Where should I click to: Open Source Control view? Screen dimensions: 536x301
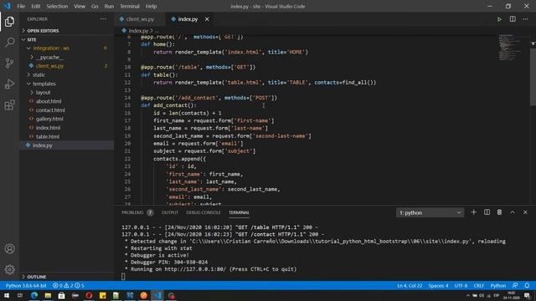[9, 64]
